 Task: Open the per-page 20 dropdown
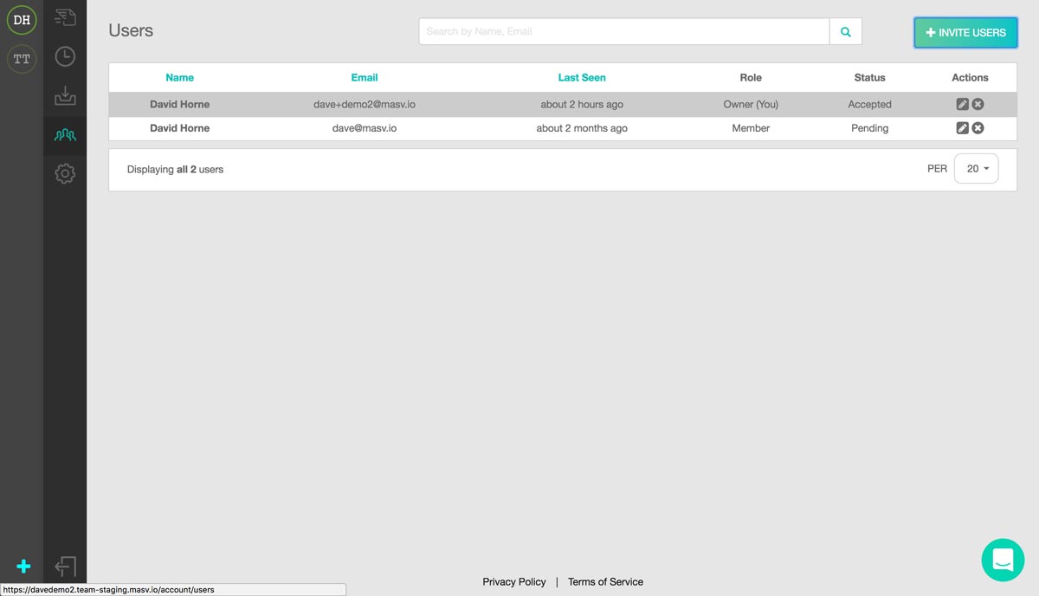pyautogui.click(x=976, y=169)
